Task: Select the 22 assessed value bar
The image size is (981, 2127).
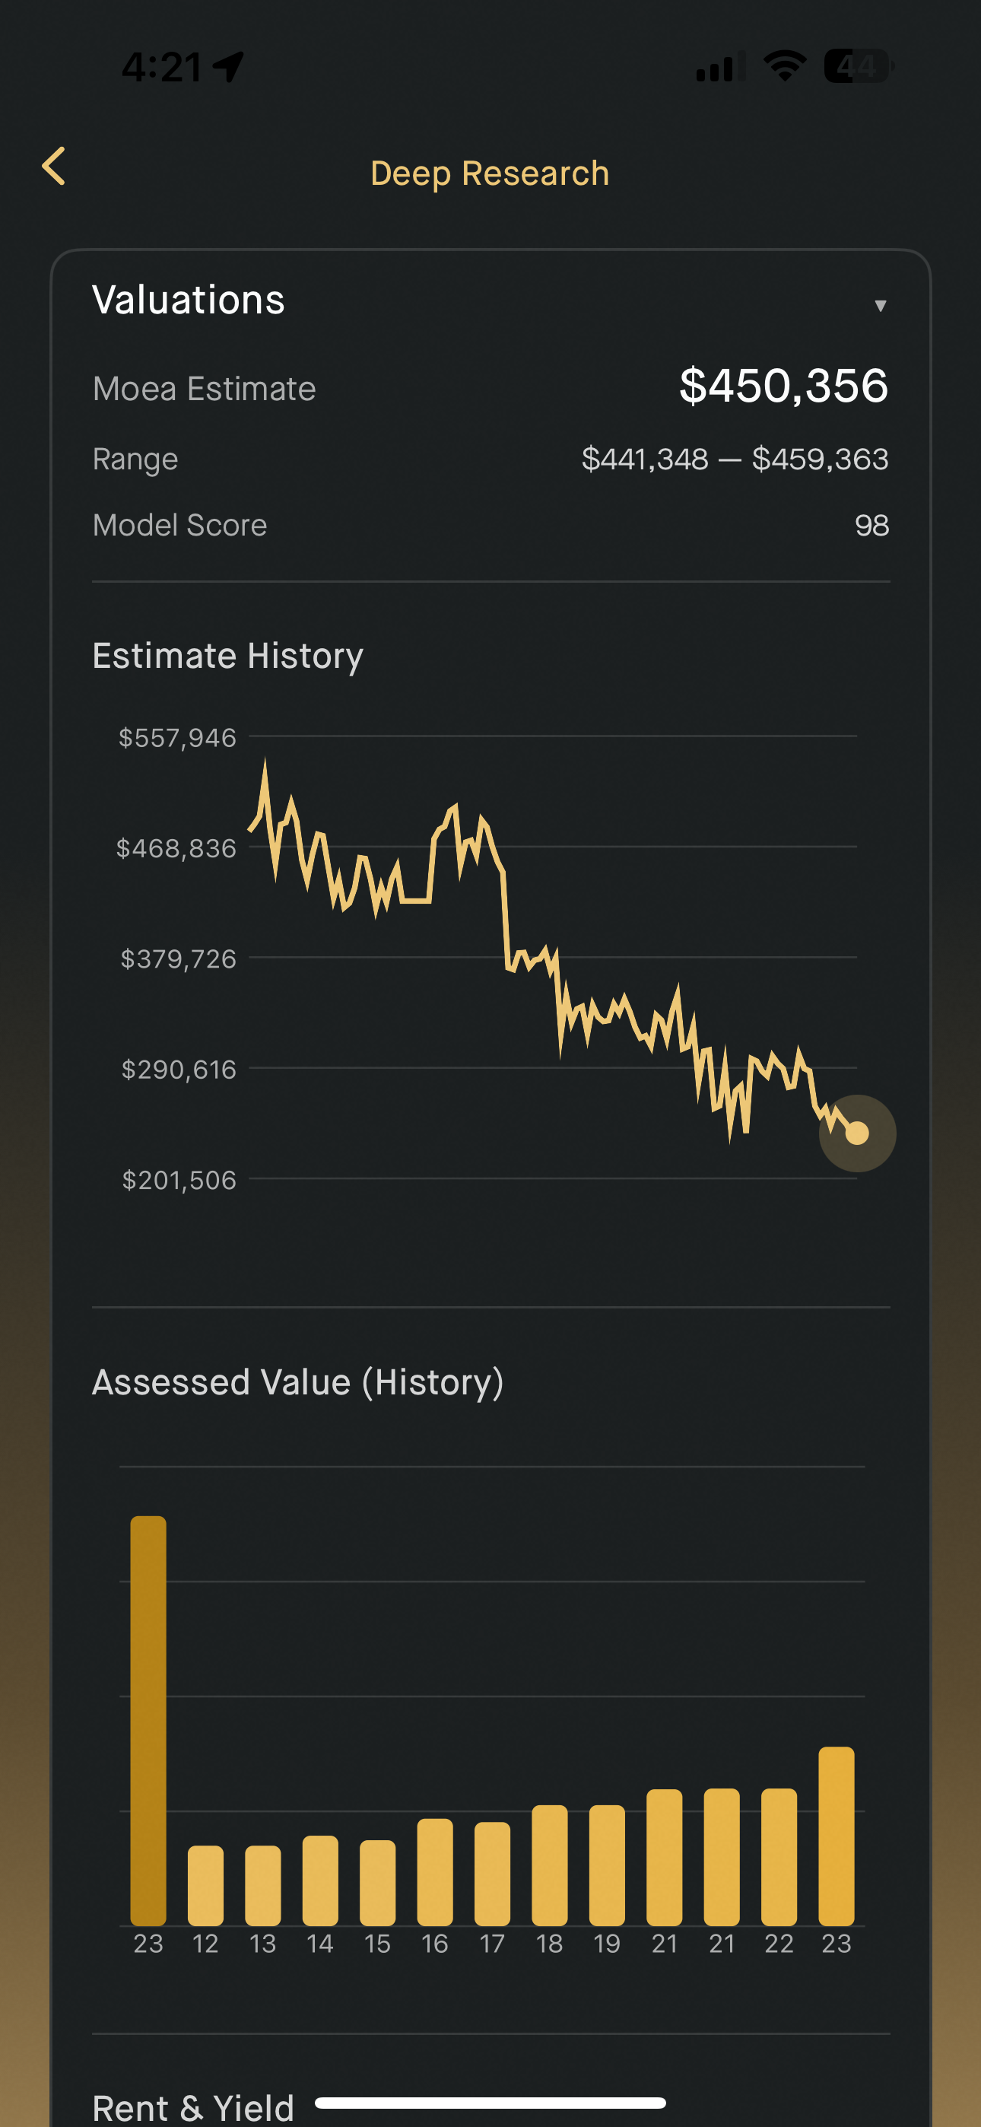Action: coord(779,1856)
